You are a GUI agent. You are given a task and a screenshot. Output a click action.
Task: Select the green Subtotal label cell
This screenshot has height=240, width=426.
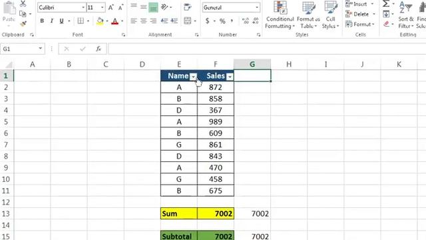(179, 235)
